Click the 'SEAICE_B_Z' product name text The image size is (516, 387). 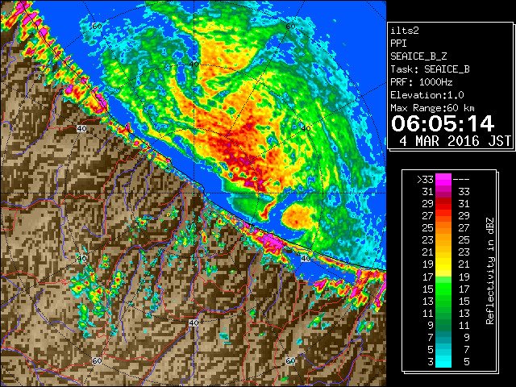tap(418, 56)
